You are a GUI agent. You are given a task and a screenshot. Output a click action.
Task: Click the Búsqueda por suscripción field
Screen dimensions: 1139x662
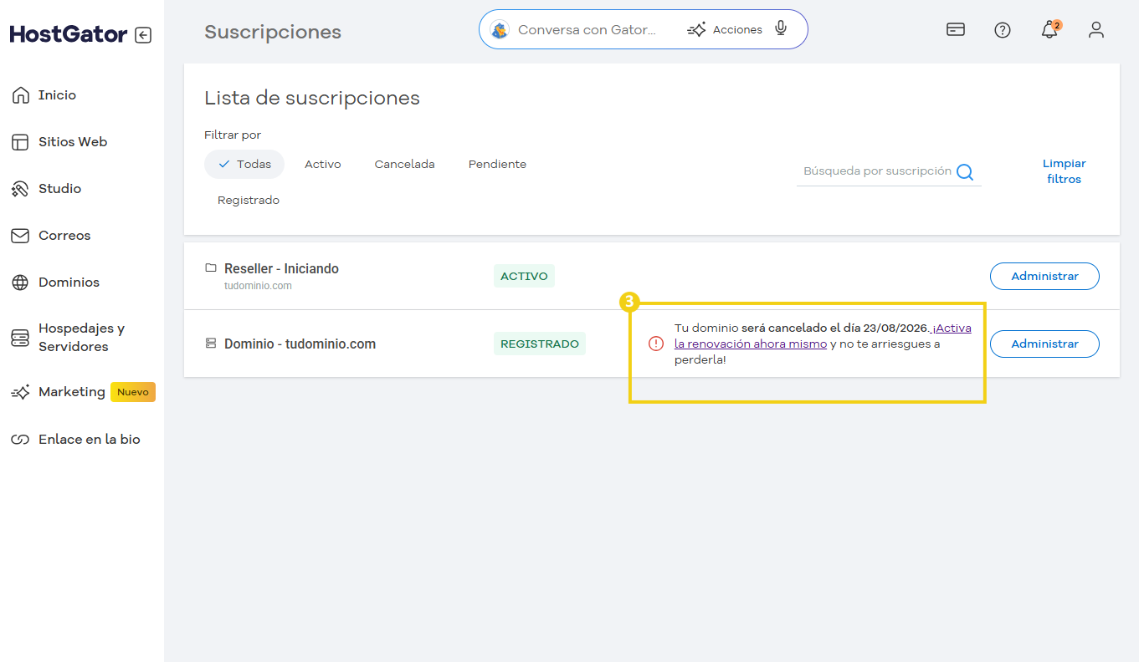click(x=876, y=171)
